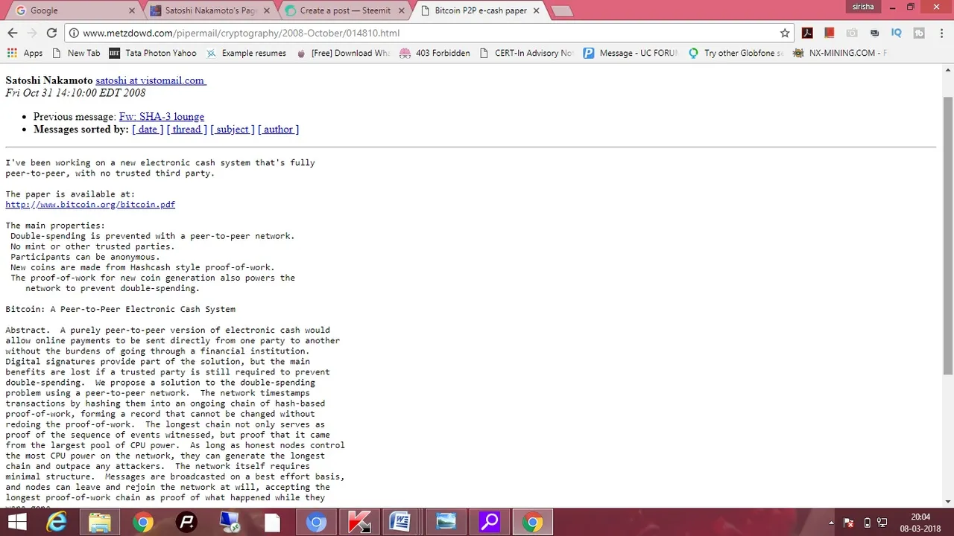The width and height of the screenshot is (954, 536).
Task: Show hidden system tray icons
Action: pyautogui.click(x=833, y=523)
